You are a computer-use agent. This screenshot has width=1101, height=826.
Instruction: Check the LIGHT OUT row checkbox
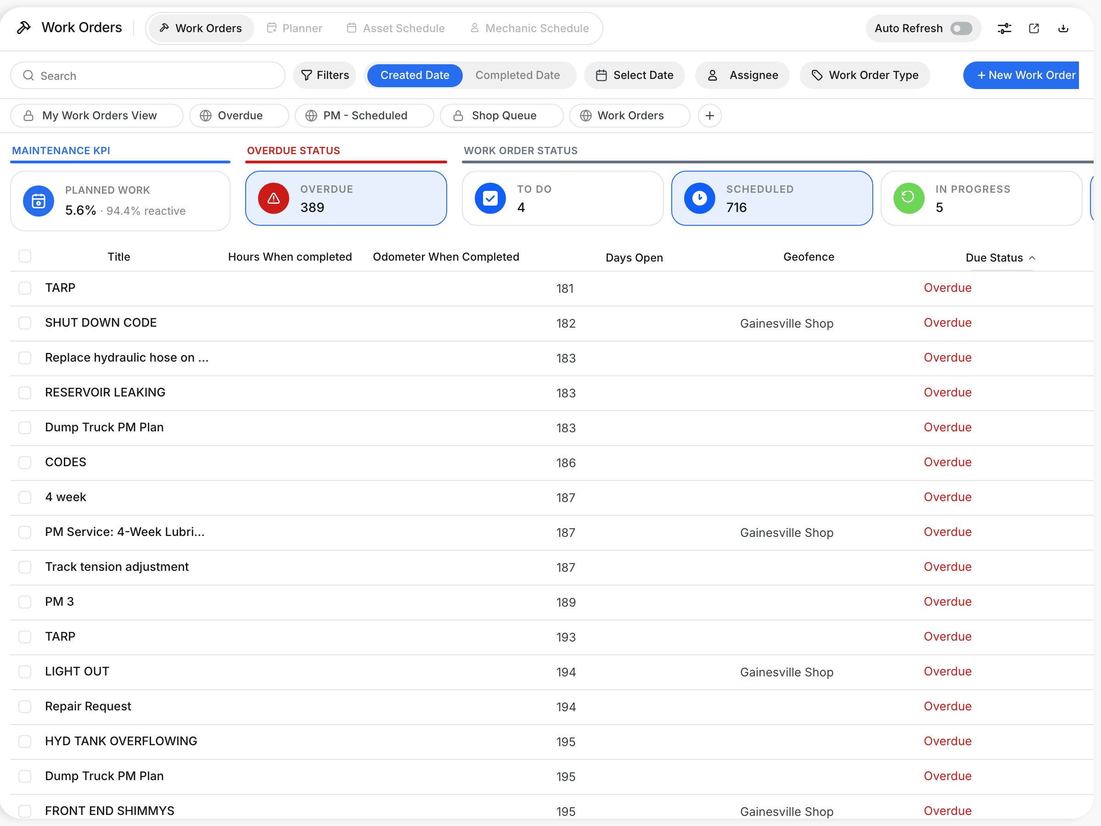point(25,672)
